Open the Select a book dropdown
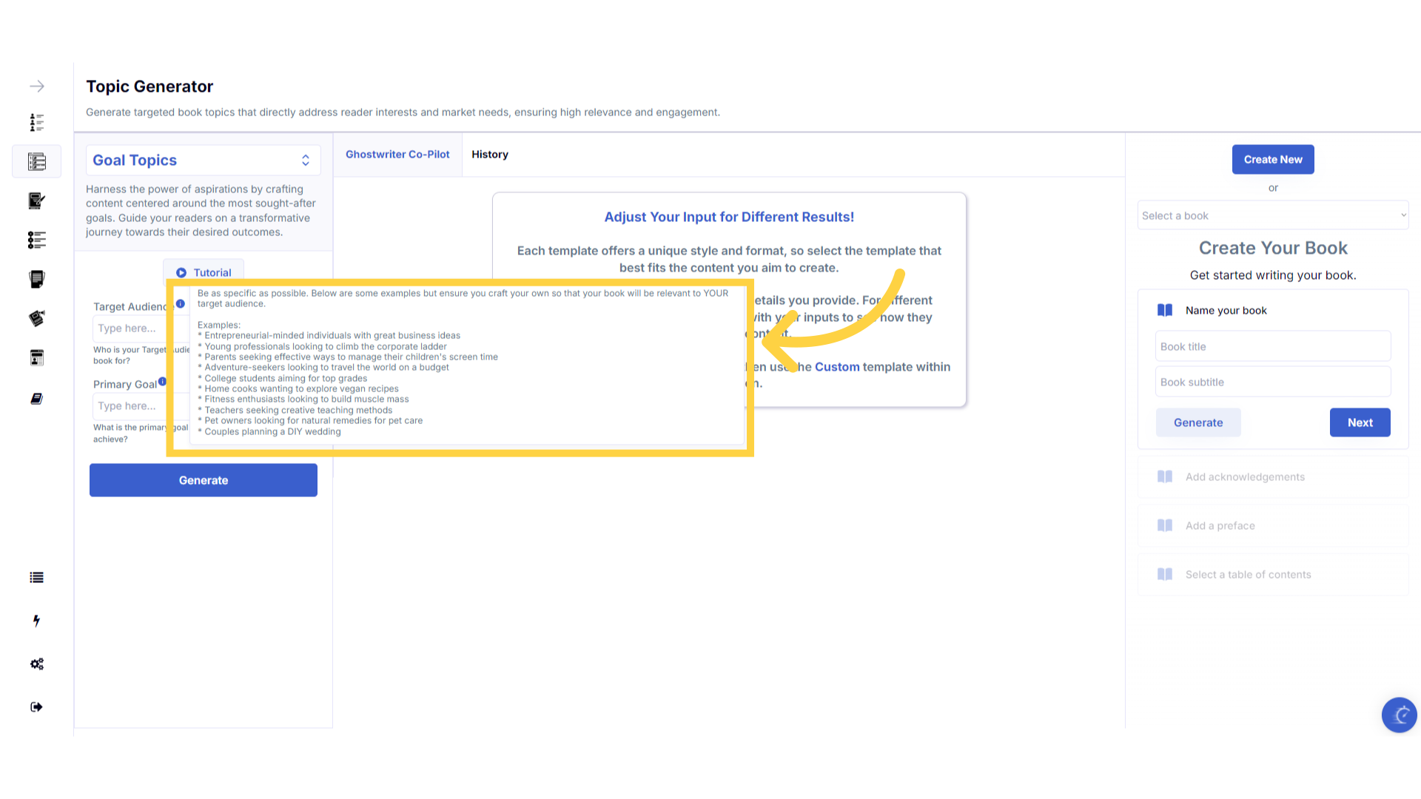1421x799 pixels. 1272,215
